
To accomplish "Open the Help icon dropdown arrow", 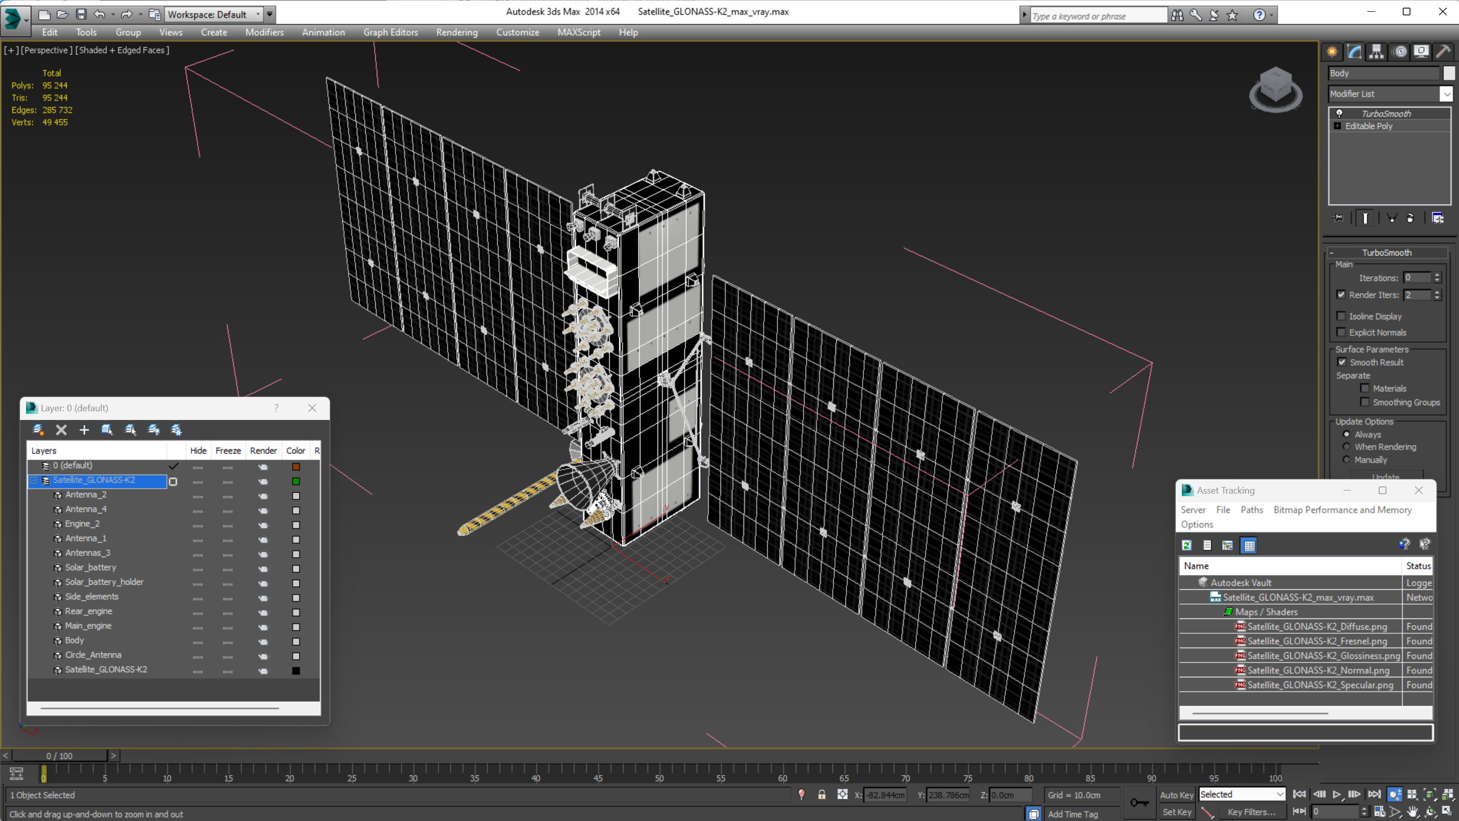I will pos(1271,15).
